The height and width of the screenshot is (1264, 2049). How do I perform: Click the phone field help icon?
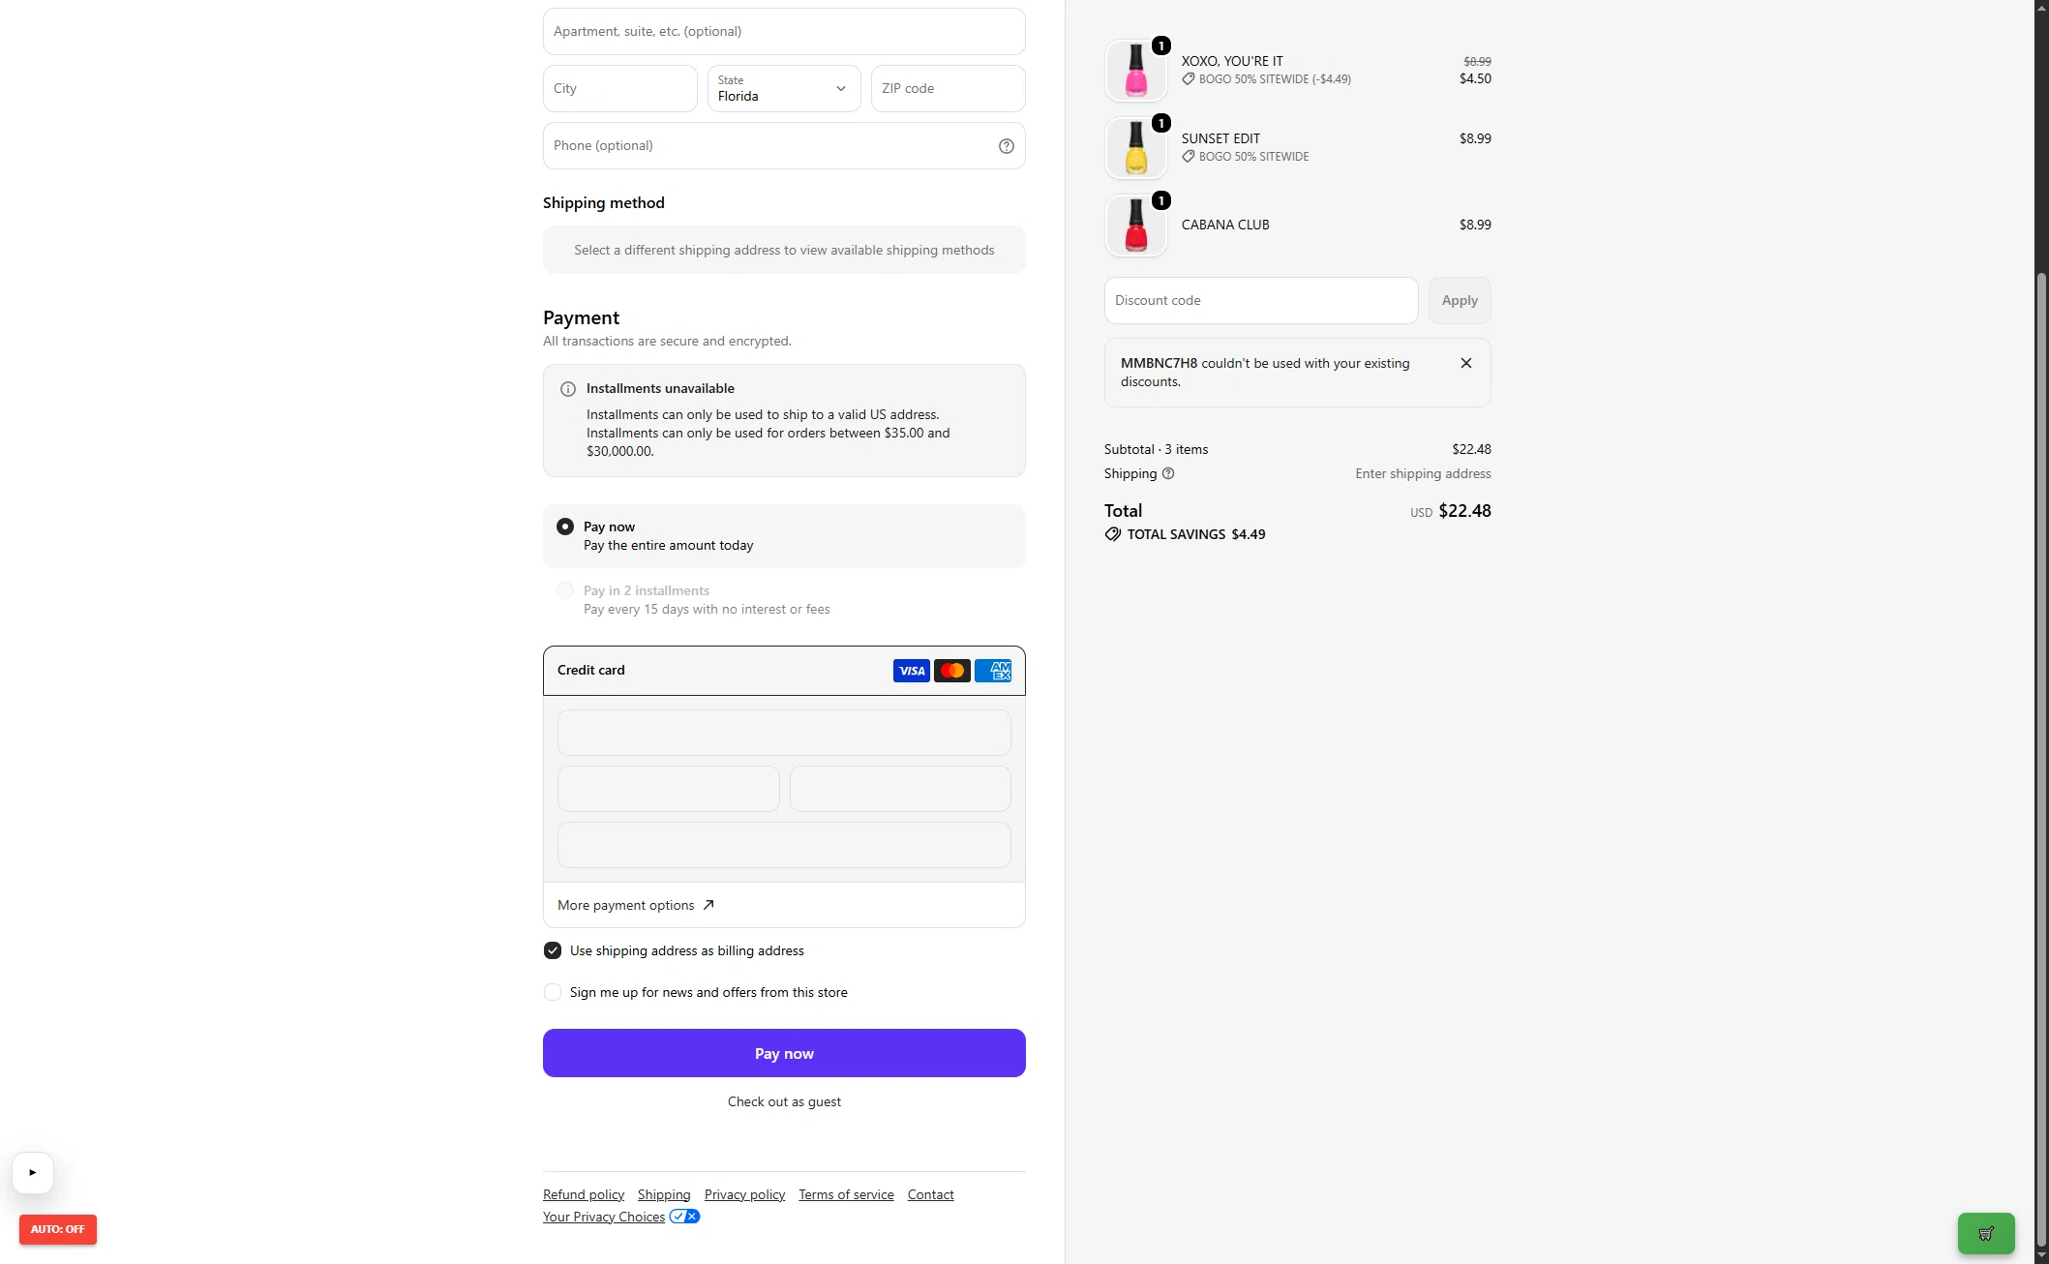point(1006,146)
